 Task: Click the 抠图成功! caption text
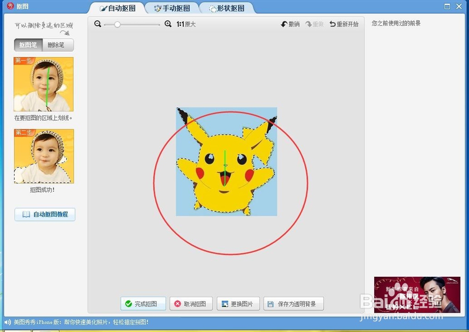(x=43, y=190)
